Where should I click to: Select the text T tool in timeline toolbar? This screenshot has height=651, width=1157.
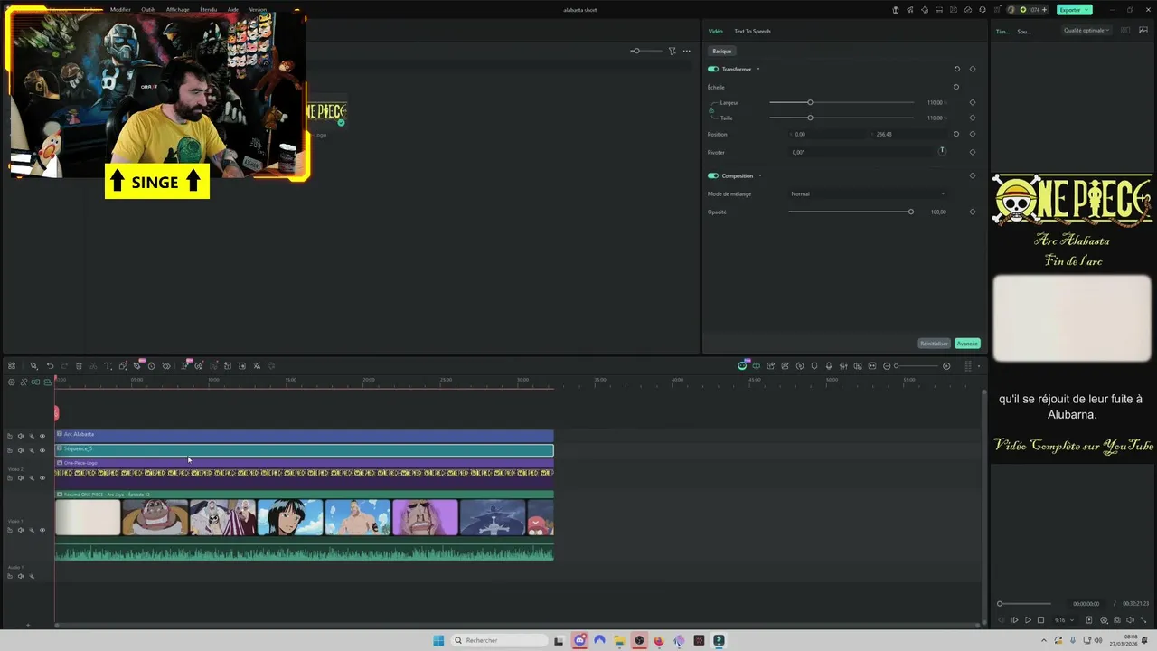click(108, 366)
